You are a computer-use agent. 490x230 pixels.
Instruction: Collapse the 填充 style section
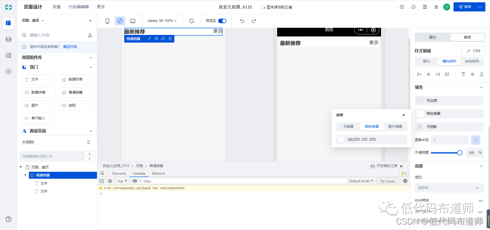481,88
